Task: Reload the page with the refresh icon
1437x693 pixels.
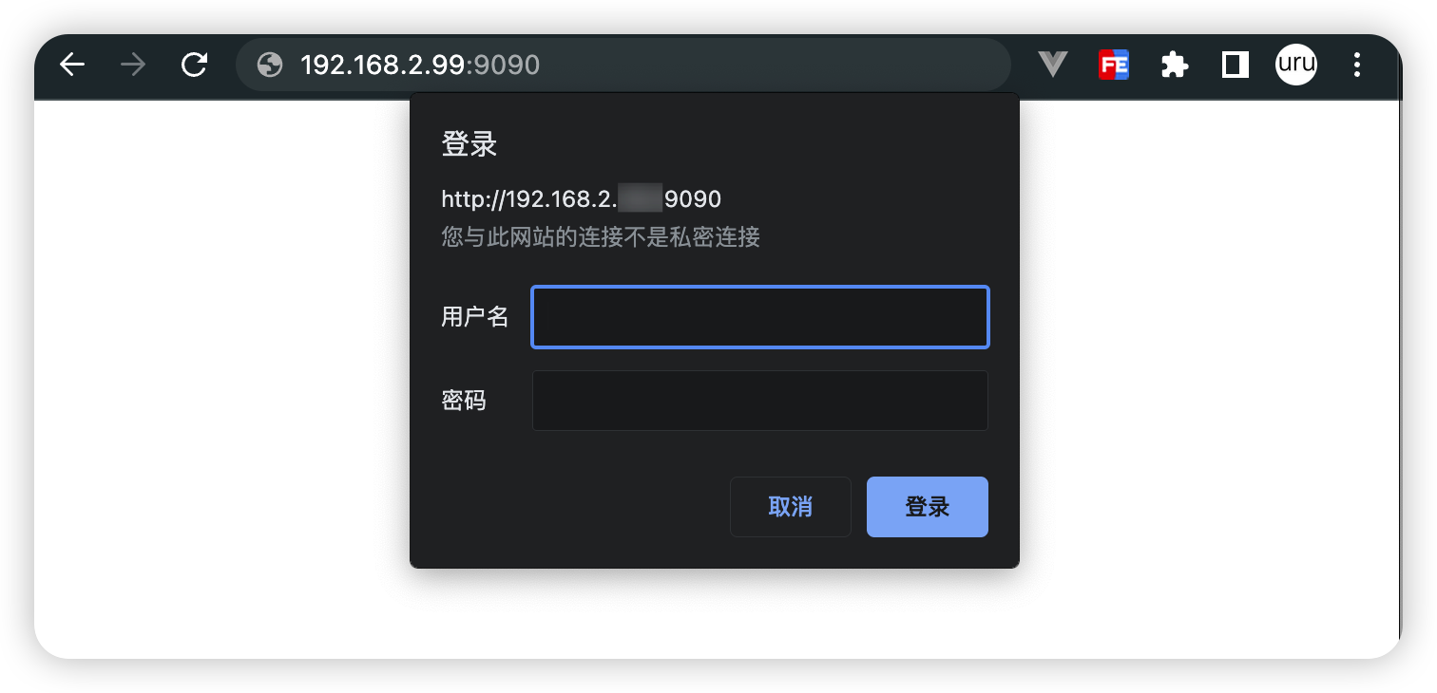Action: click(x=195, y=65)
